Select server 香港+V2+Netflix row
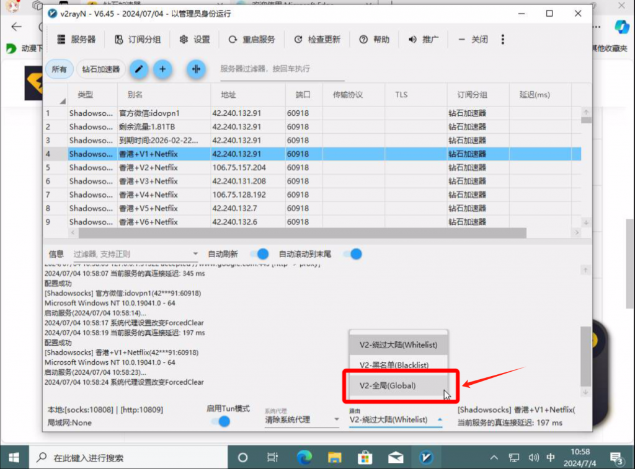Screen dimensions: 635x469 click(312, 167)
